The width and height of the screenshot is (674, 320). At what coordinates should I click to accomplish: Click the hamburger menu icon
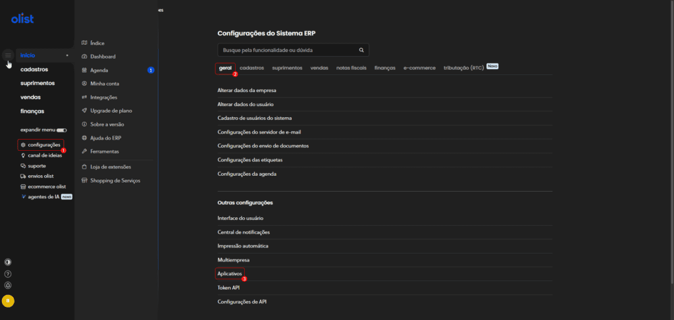tap(8, 55)
